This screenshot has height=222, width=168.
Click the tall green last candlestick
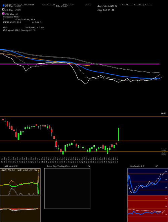point(119,134)
